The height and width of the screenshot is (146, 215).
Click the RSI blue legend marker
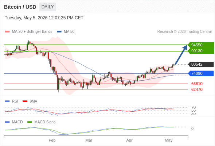click(7, 101)
